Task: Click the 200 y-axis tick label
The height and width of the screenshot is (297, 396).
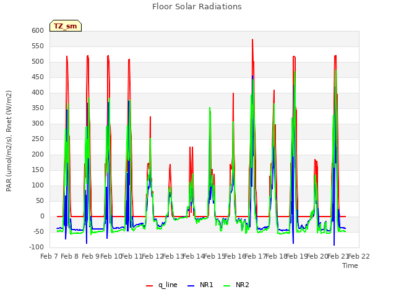Action: pos(38,154)
